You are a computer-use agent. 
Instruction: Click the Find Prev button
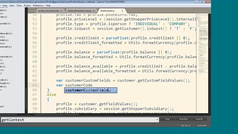183,119
